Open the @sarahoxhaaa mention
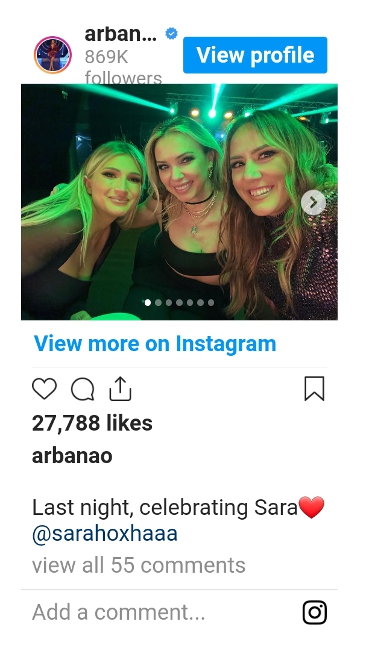Image resolution: width=375 pixels, height=645 pixels. (x=104, y=534)
